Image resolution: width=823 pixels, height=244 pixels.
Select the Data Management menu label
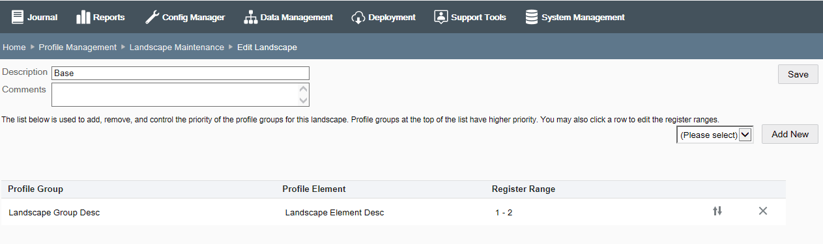[296, 18]
